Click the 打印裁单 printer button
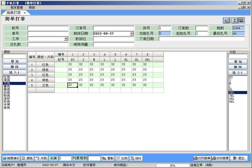 [202, 158]
